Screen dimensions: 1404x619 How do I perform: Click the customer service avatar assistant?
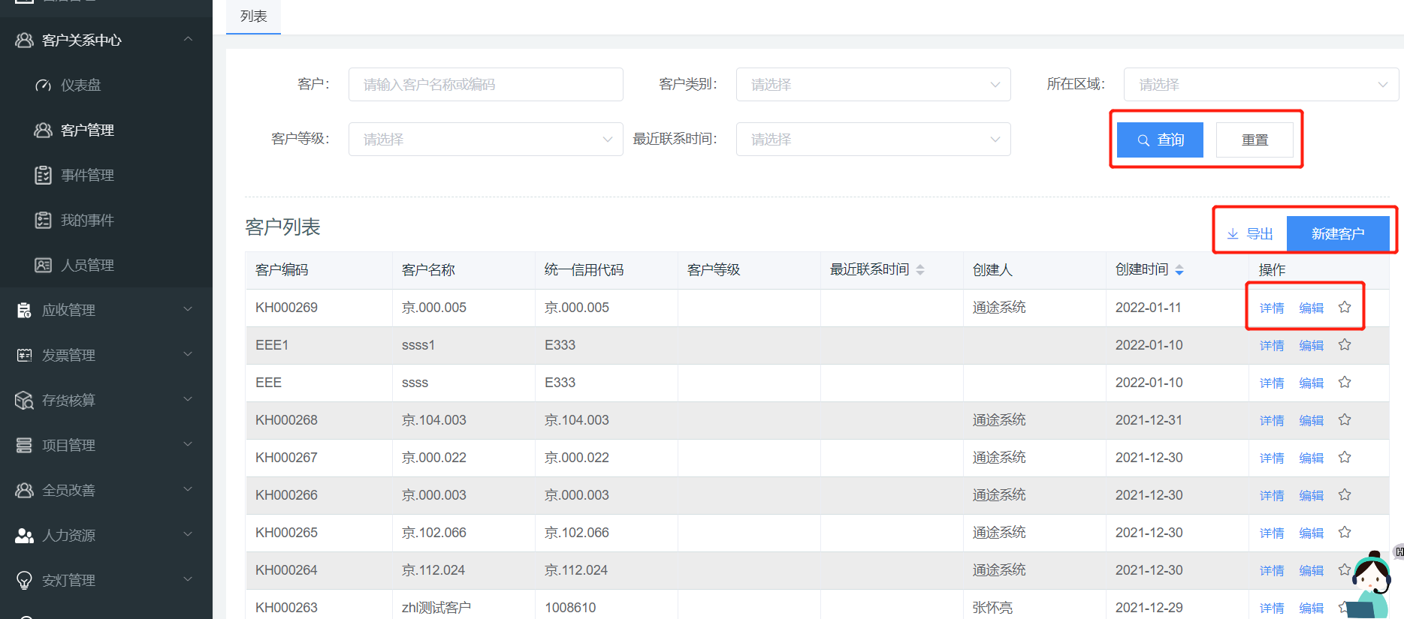[x=1372, y=585]
